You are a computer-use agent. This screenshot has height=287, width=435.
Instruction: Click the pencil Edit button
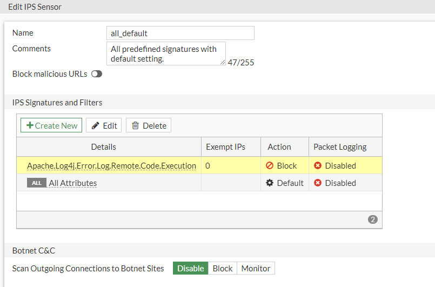tap(104, 125)
